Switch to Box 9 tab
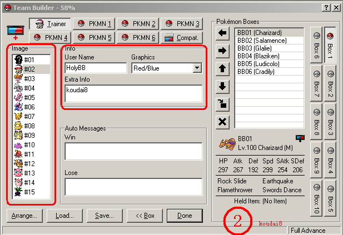Screen dimensions: 343x235 [x=316, y=160]
